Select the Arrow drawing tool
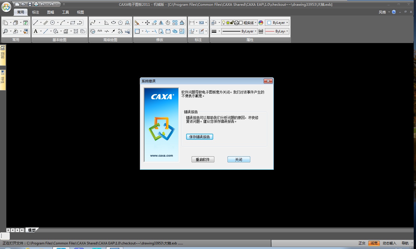 click(x=113, y=31)
